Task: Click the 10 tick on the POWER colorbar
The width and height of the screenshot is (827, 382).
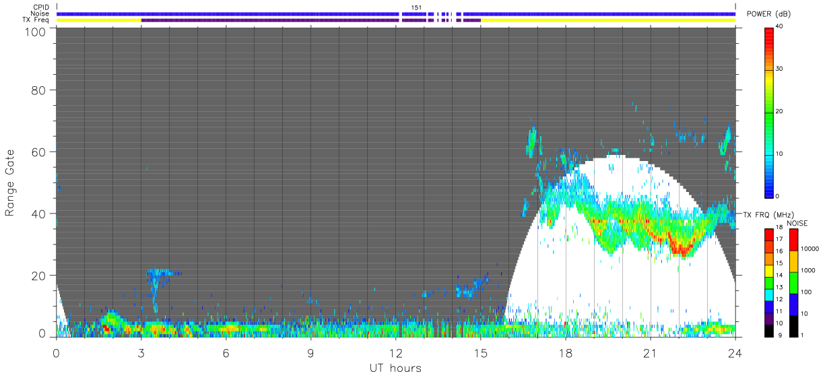Action: click(779, 154)
